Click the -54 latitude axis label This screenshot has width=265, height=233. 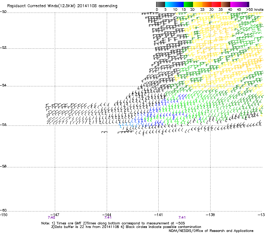(x=3, y=85)
